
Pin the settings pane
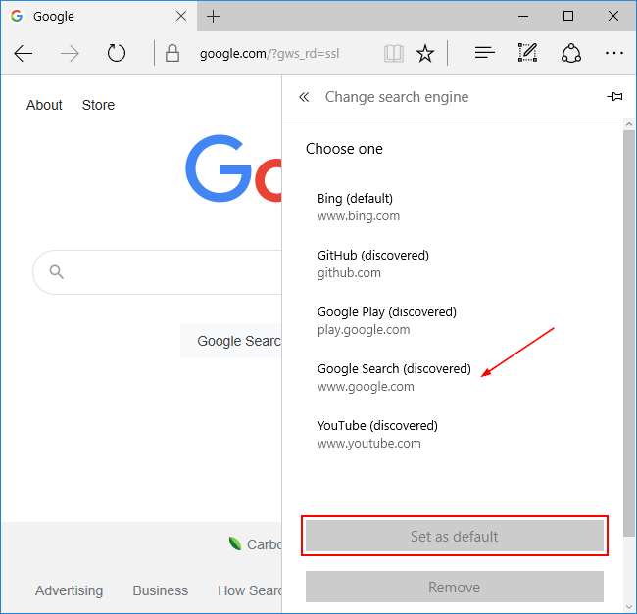coord(614,96)
